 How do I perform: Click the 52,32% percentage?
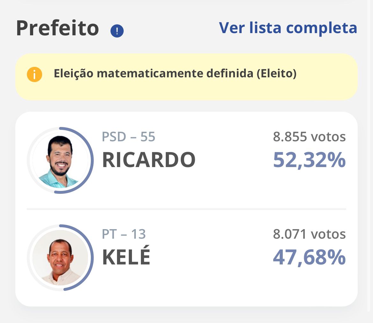pyautogui.click(x=309, y=160)
